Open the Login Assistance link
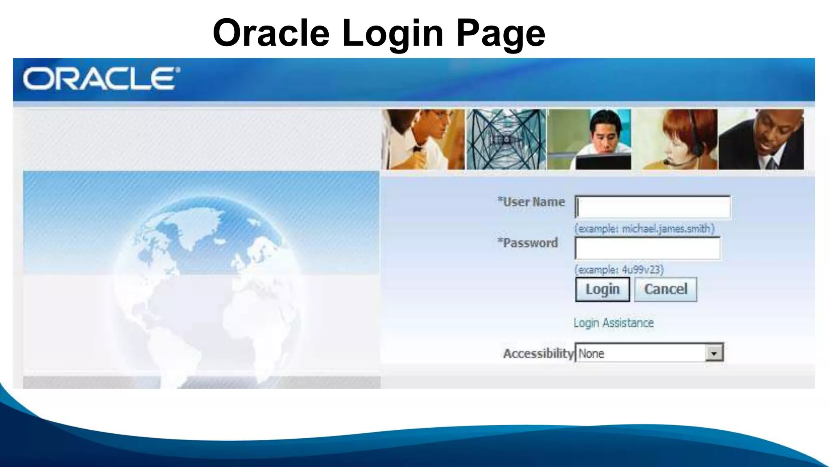Image resolution: width=830 pixels, height=467 pixels. pos(614,323)
